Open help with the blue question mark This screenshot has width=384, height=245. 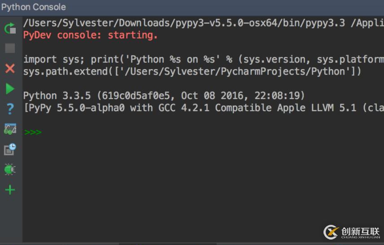click(x=10, y=109)
